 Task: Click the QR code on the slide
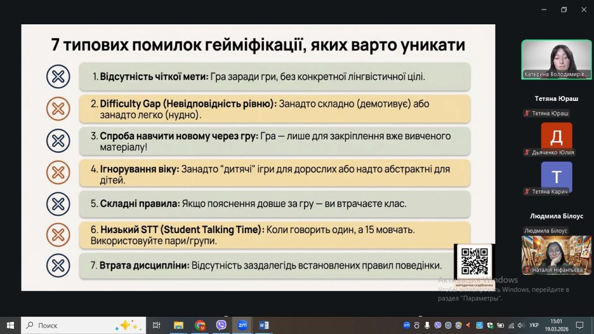pyautogui.click(x=474, y=261)
